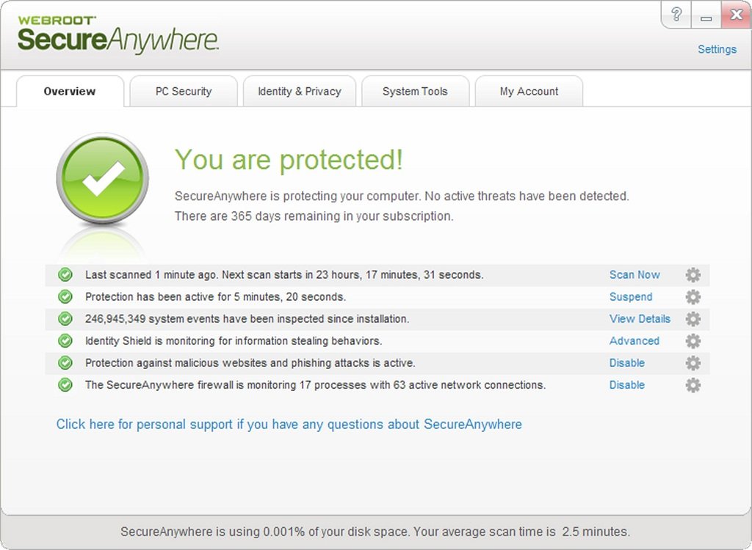Open the Identity & Privacy tab
752x550 pixels.
click(x=299, y=92)
